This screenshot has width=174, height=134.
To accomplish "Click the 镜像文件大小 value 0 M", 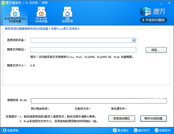I will (32, 66).
